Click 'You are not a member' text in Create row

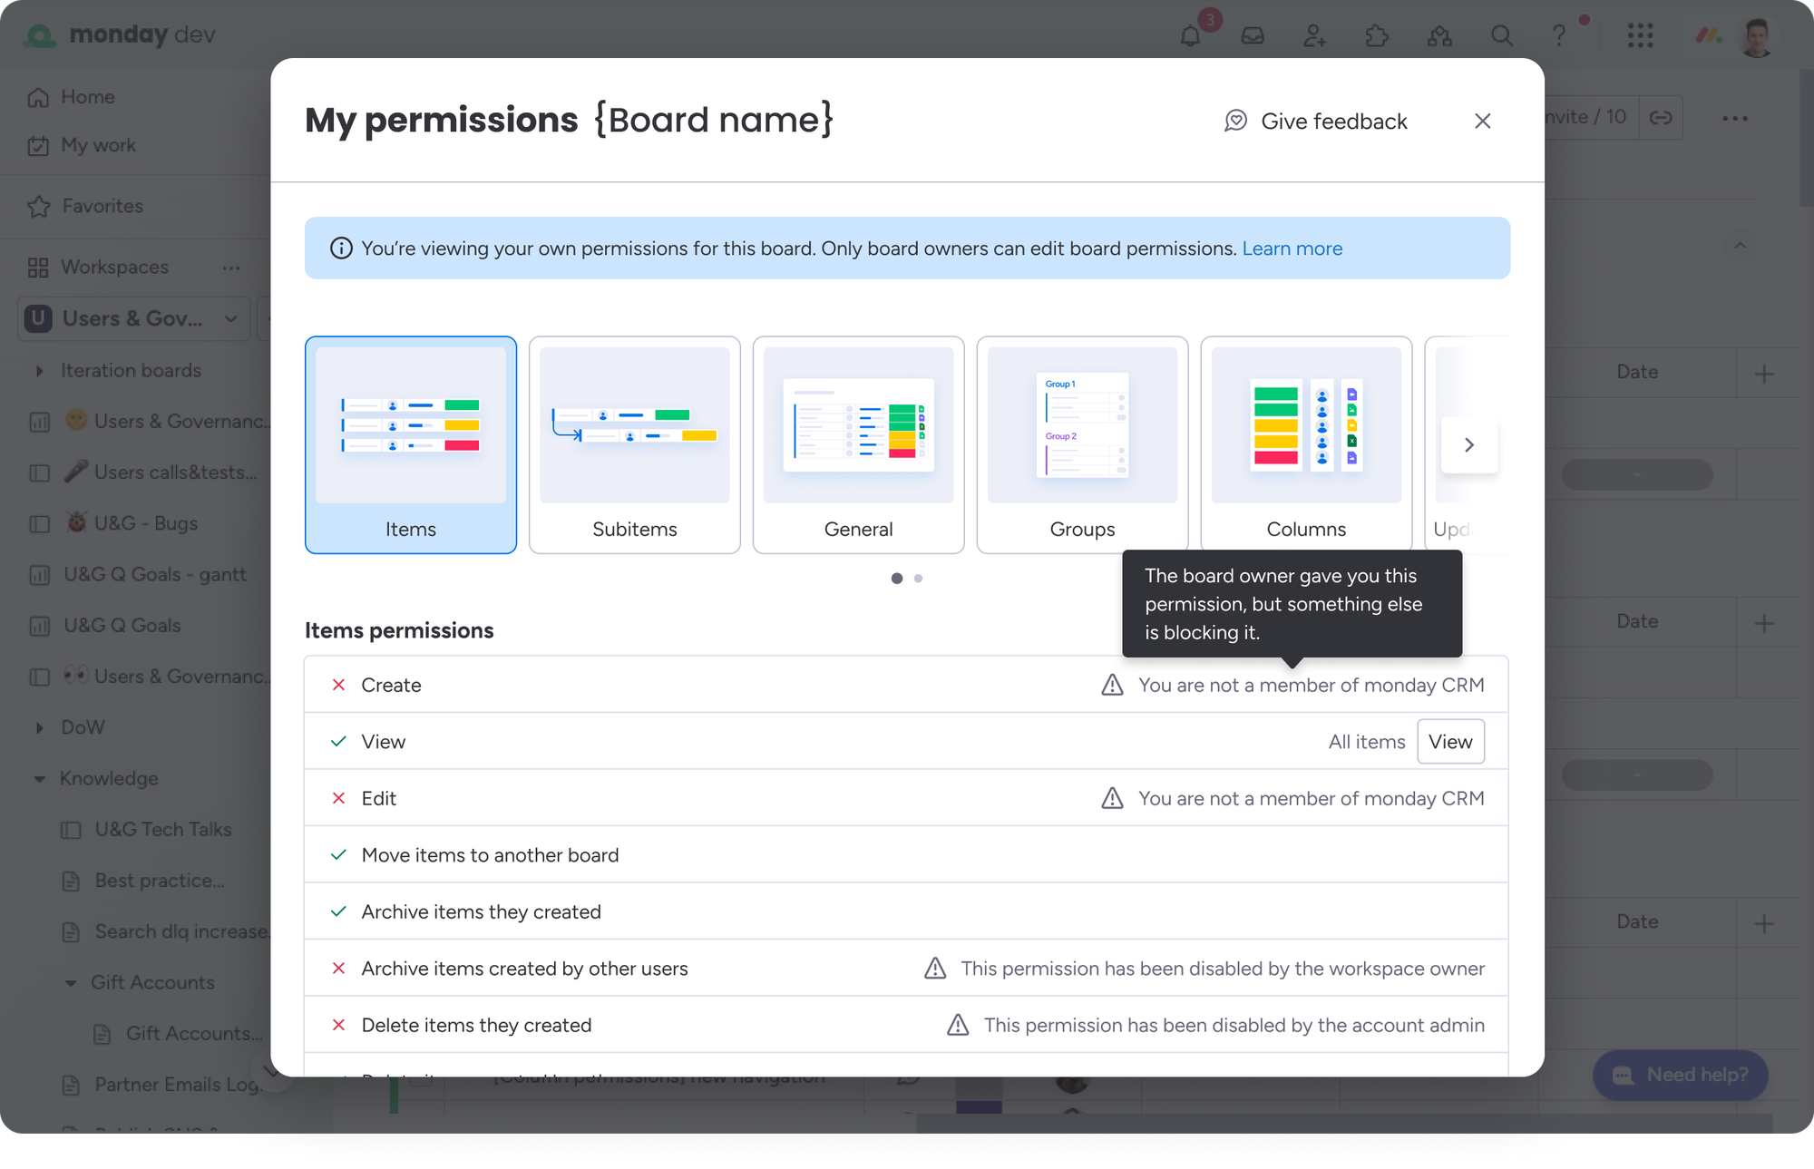1312,685
